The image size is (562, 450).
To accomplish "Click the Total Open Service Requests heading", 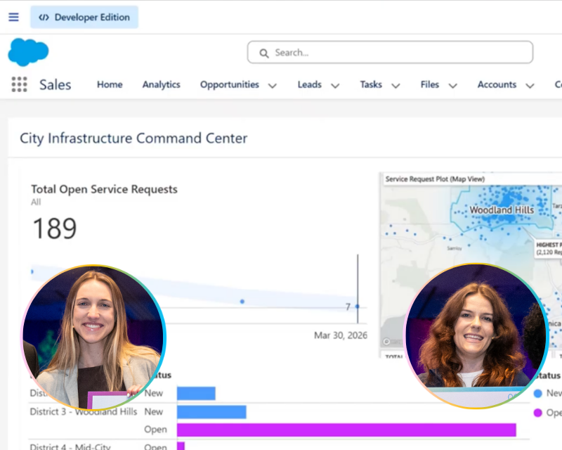I will click(x=104, y=189).
